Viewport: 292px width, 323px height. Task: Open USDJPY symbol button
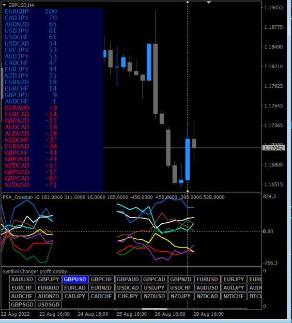click(155, 288)
